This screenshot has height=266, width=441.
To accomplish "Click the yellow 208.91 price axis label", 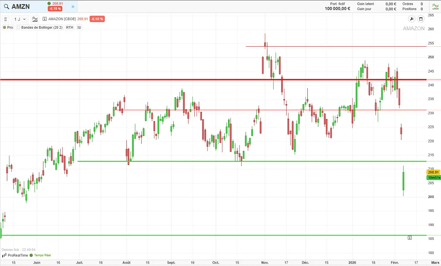I will tap(433, 172).
